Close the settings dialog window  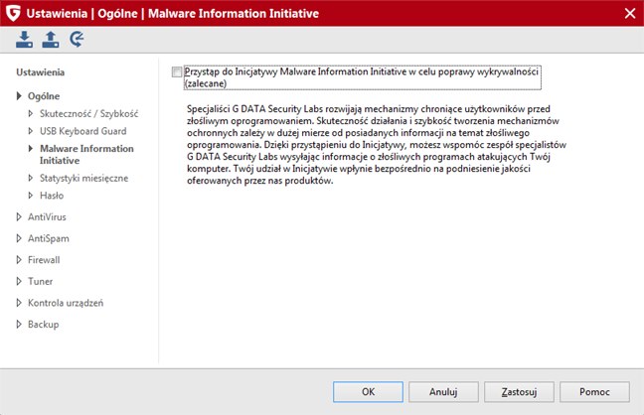coord(630,13)
